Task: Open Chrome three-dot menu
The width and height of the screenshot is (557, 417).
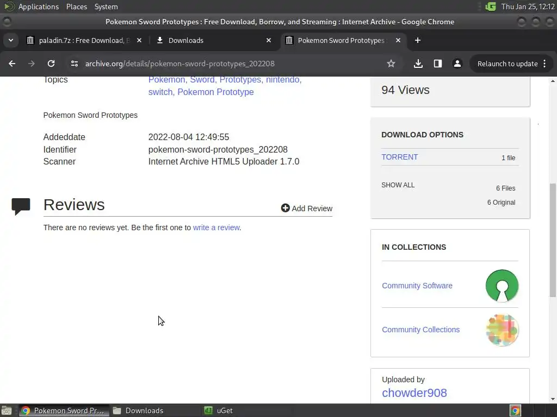Action: (544, 64)
